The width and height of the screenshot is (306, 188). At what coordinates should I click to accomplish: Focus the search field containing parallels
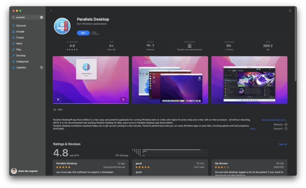pos(27,17)
